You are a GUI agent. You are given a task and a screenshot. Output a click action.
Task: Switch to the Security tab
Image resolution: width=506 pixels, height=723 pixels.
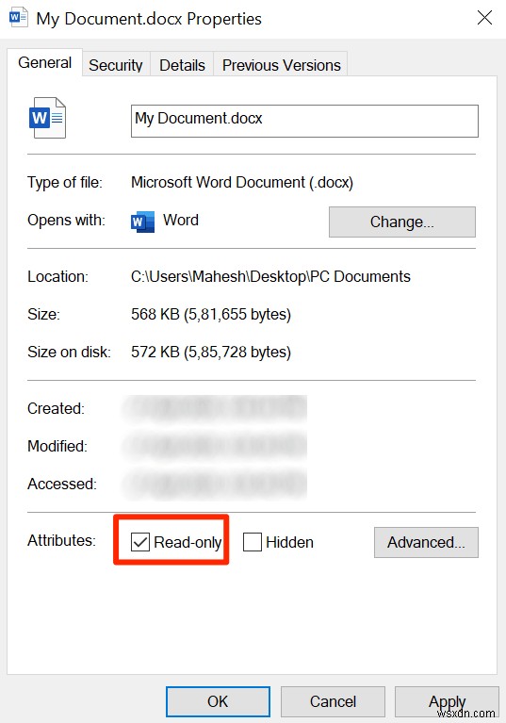point(116,65)
